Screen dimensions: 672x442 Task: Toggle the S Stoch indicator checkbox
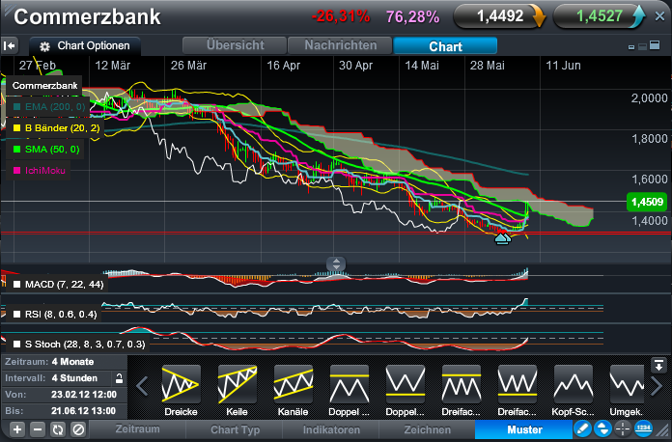tap(17, 345)
